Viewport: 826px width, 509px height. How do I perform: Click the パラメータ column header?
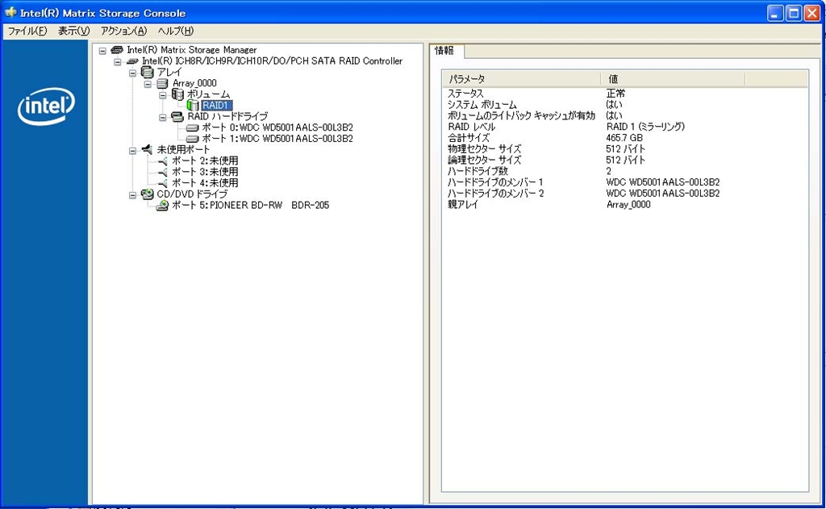click(521, 79)
